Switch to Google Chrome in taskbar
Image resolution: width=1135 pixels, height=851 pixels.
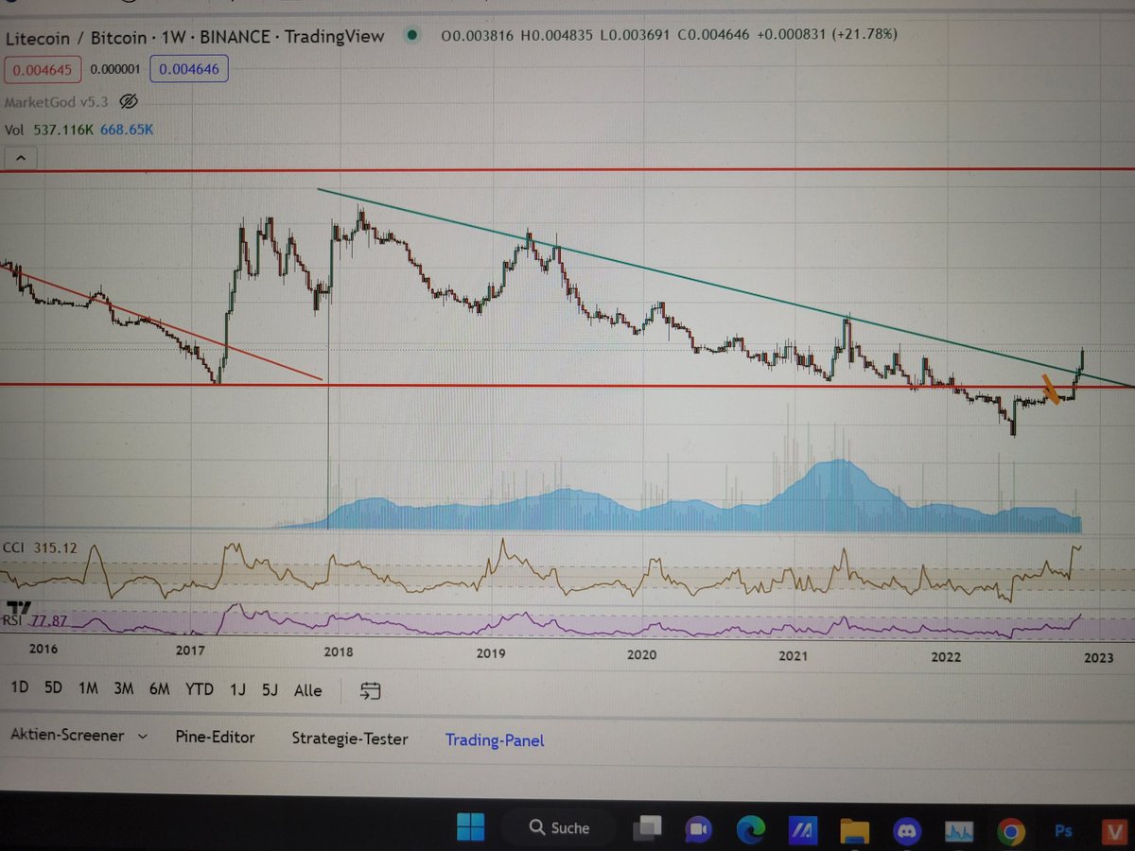coord(1011,832)
